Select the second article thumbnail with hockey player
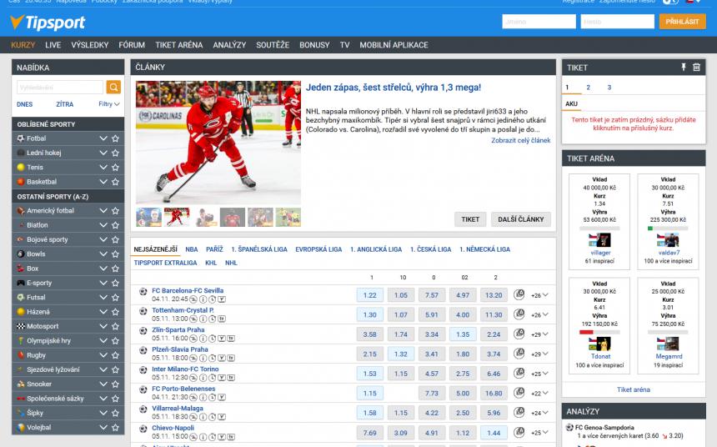 click(177, 218)
